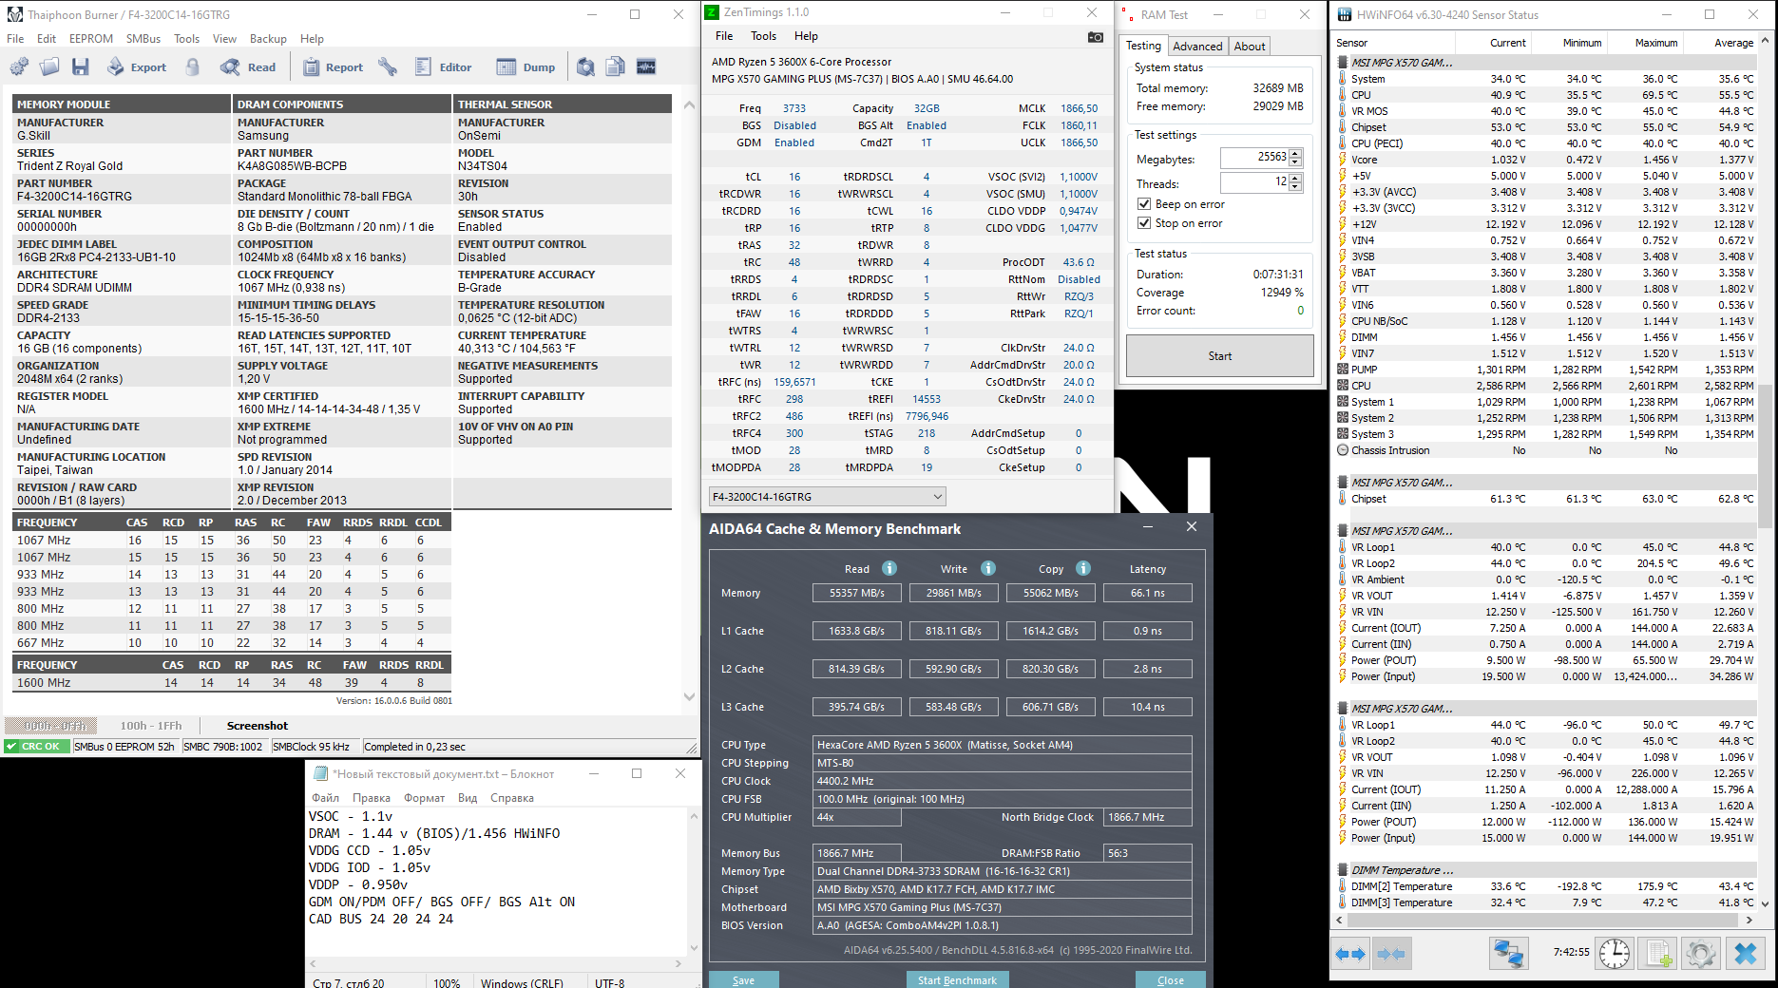
Task: Click the floppy disk save icon in Thaiphoon Burner
Action: (80, 66)
